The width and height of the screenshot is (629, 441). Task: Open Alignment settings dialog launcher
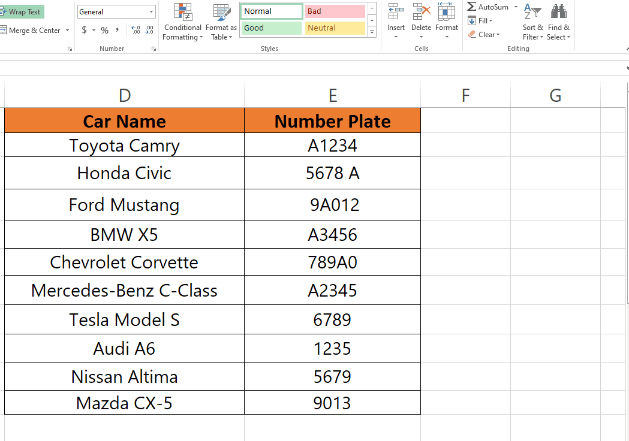coord(70,49)
